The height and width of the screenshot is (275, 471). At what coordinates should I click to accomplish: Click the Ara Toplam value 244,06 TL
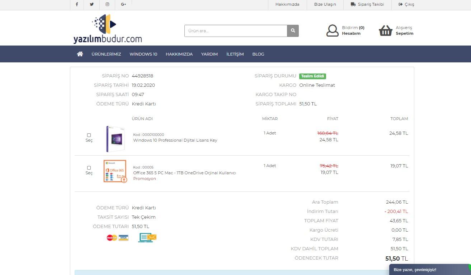pos(397,202)
